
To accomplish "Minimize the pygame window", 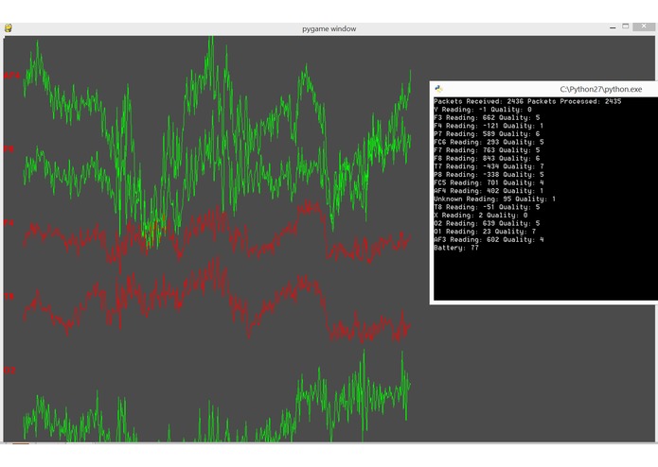I will coord(613,27).
